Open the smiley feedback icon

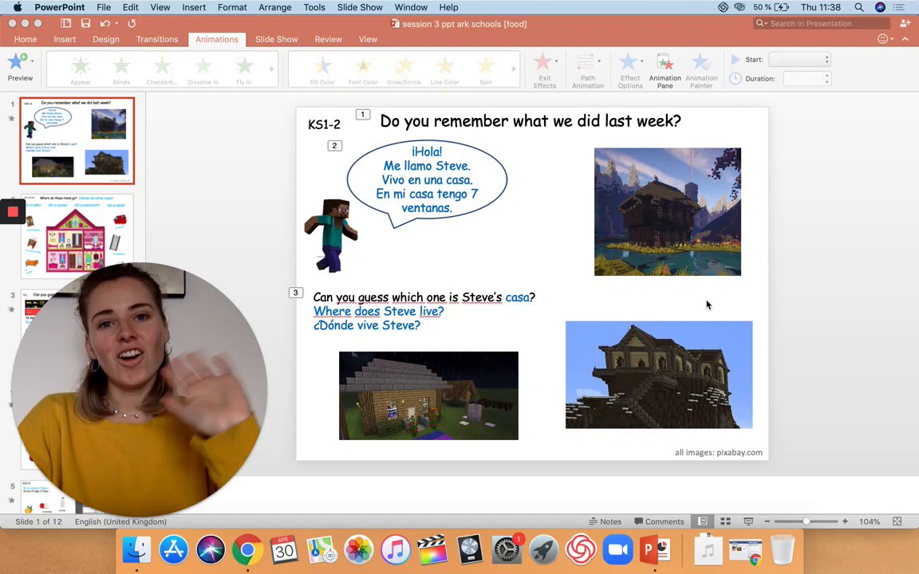[x=882, y=38]
